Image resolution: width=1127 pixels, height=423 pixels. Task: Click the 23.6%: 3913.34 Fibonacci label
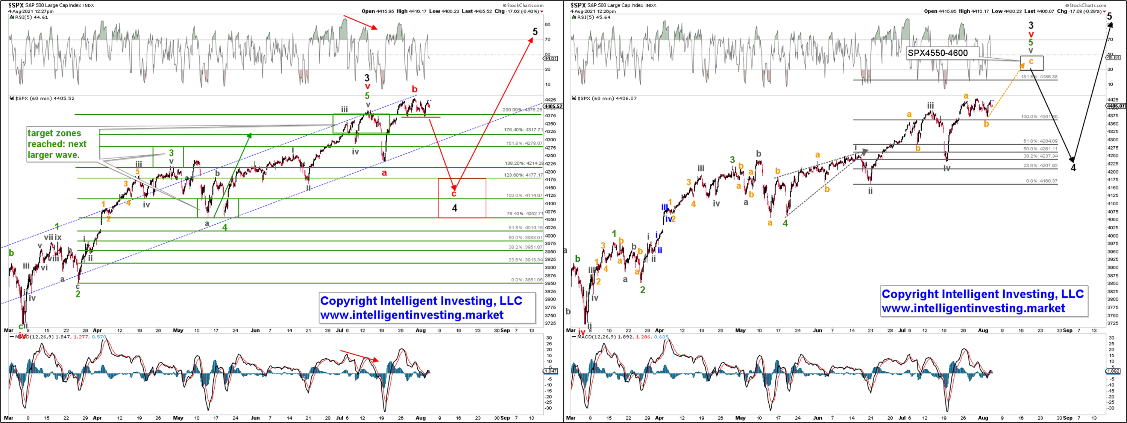coord(525,260)
